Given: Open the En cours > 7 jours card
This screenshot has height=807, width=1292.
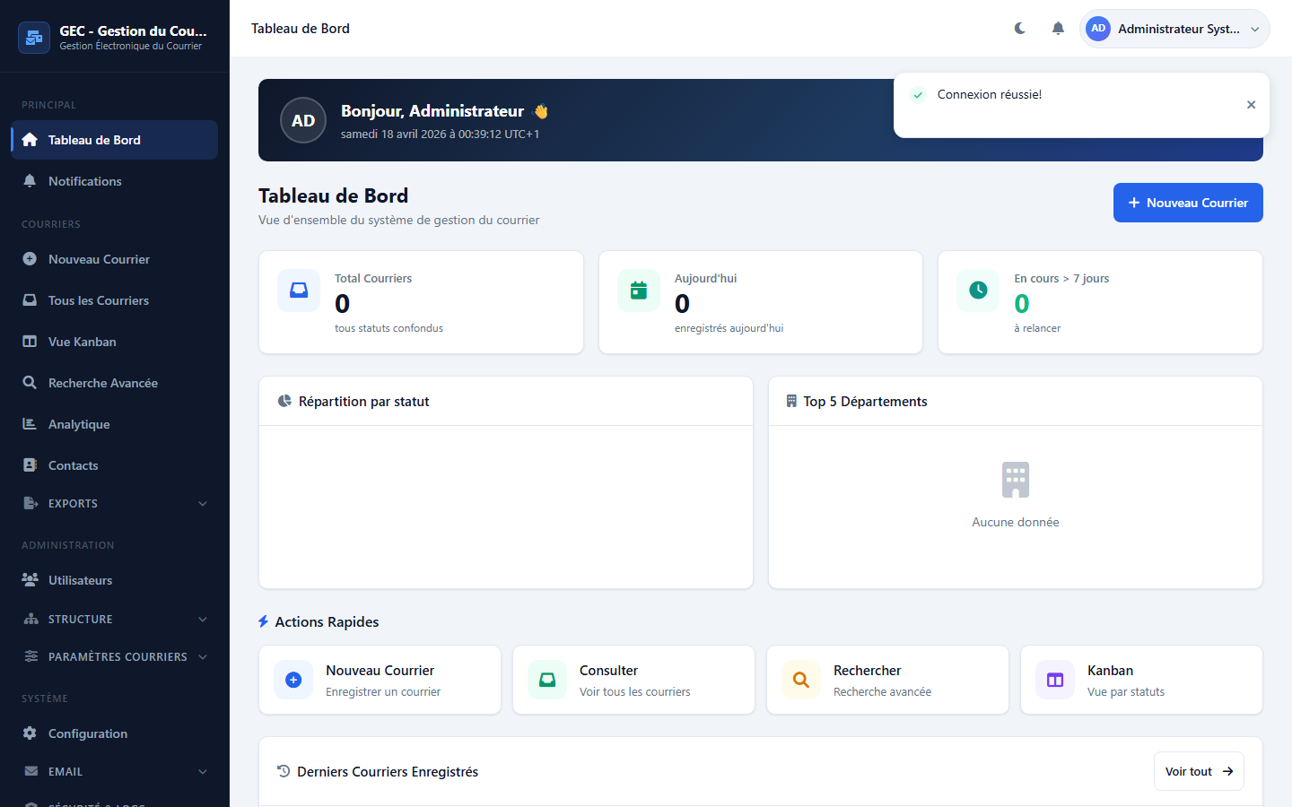Looking at the screenshot, I should pyautogui.click(x=1099, y=302).
